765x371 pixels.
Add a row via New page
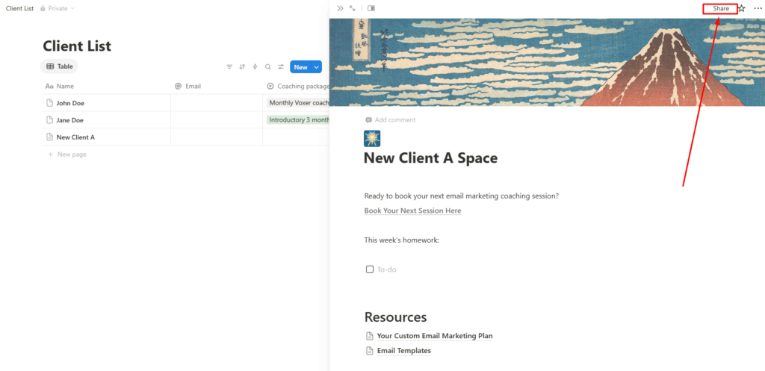(66, 154)
